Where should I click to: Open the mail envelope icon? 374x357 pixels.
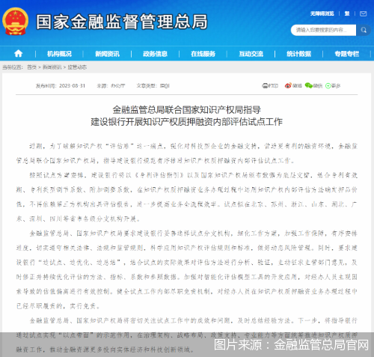pos(364,13)
